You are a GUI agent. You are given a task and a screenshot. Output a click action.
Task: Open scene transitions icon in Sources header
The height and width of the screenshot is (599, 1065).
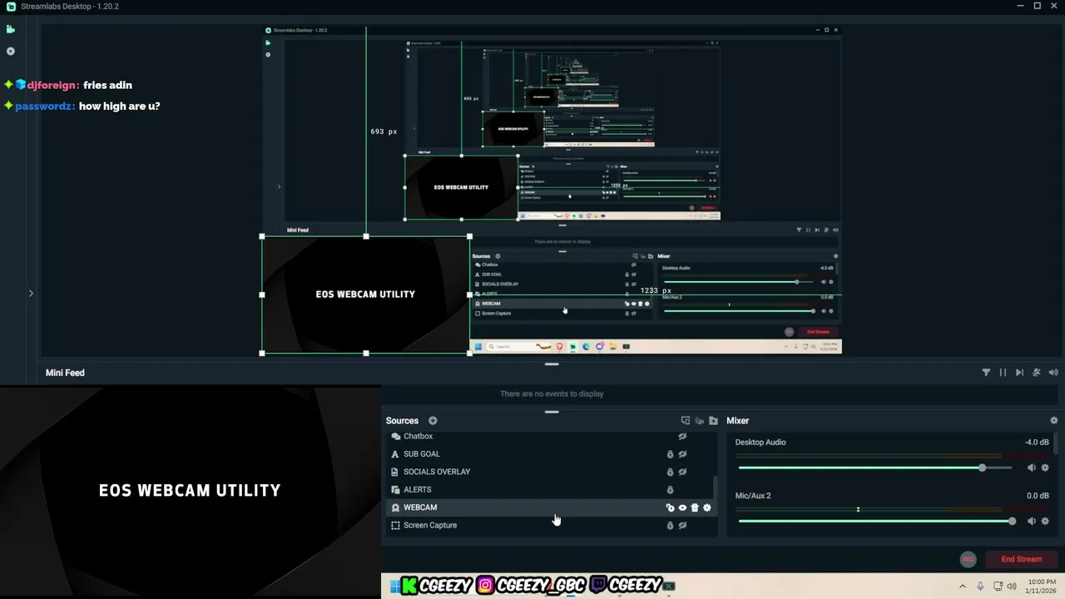coord(686,421)
